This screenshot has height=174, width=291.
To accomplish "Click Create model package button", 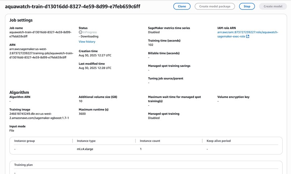I will click(215, 6).
